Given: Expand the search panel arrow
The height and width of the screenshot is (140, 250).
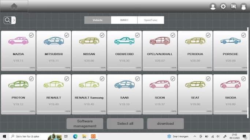Looking at the screenshot, I should 14,20.
